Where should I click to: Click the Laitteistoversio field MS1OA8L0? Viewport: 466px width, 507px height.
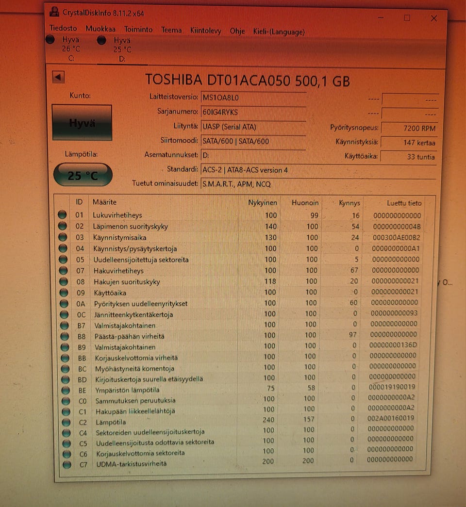pyautogui.click(x=253, y=98)
